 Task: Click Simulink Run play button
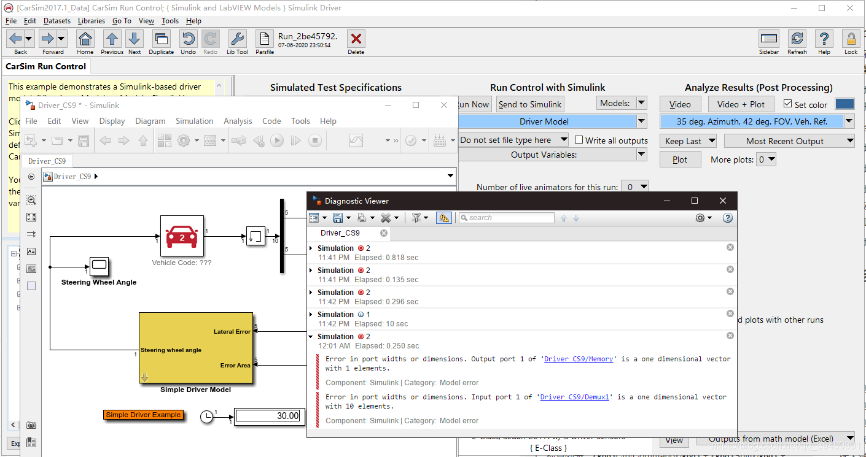point(277,140)
